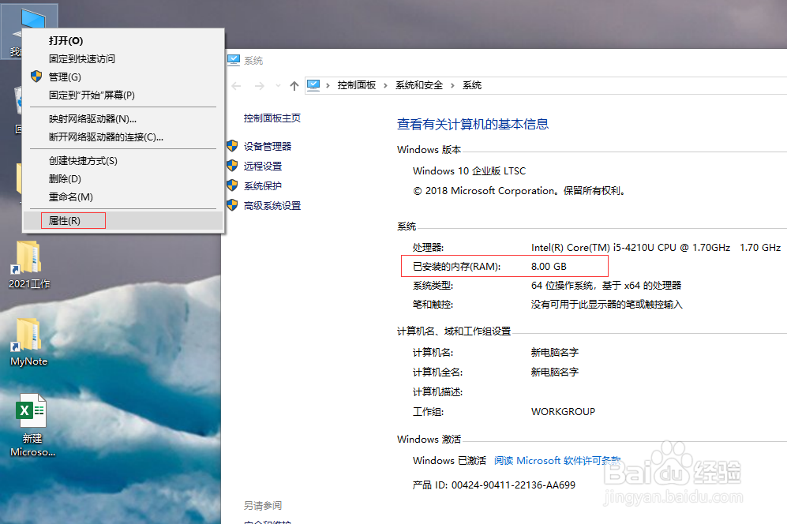Select 固定到"开始"屏幕(P) menu entry
This screenshot has width=787, height=524.
(x=123, y=95)
